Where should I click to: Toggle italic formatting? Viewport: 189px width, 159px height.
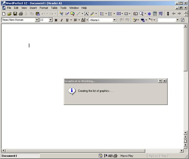coord(61,20)
